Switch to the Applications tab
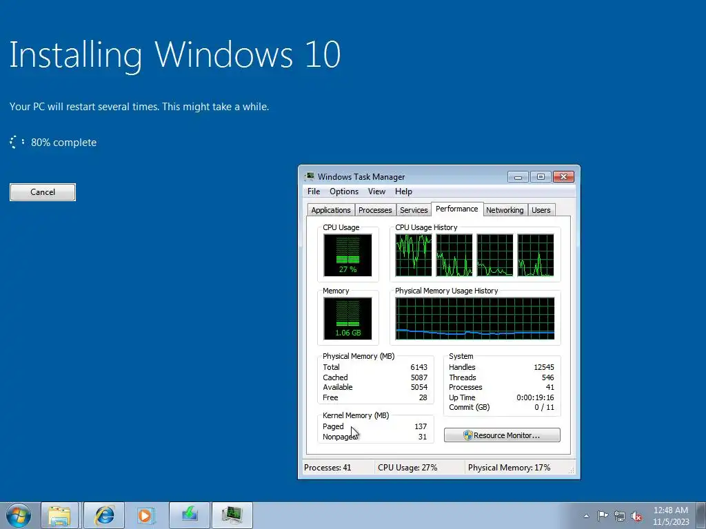Viewport: 706px width, 529px height. pyautogui.click(x=330, y=210)
